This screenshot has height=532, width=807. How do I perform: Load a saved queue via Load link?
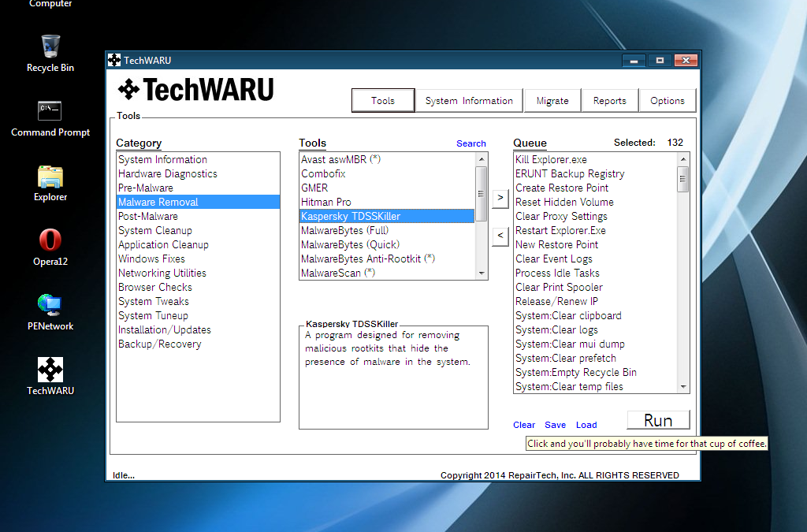point(586,425)
